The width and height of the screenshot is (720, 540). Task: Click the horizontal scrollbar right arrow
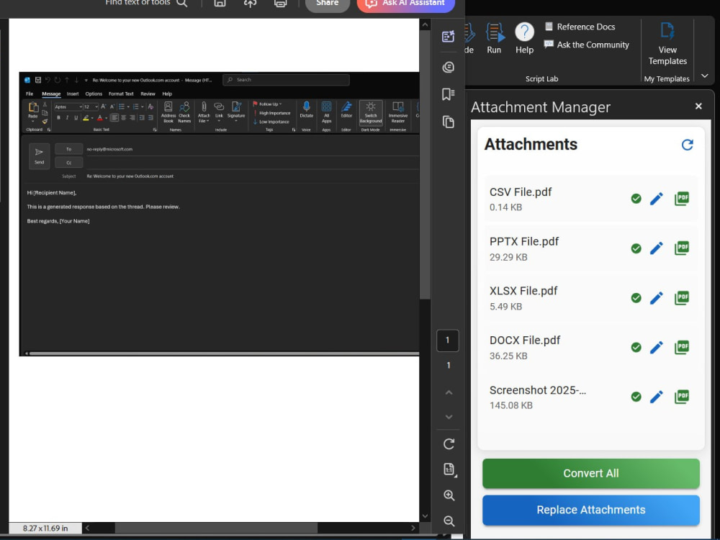click(x=413, y=528)
